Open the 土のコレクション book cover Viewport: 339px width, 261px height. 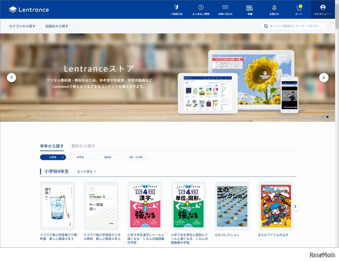click(232, 206)
